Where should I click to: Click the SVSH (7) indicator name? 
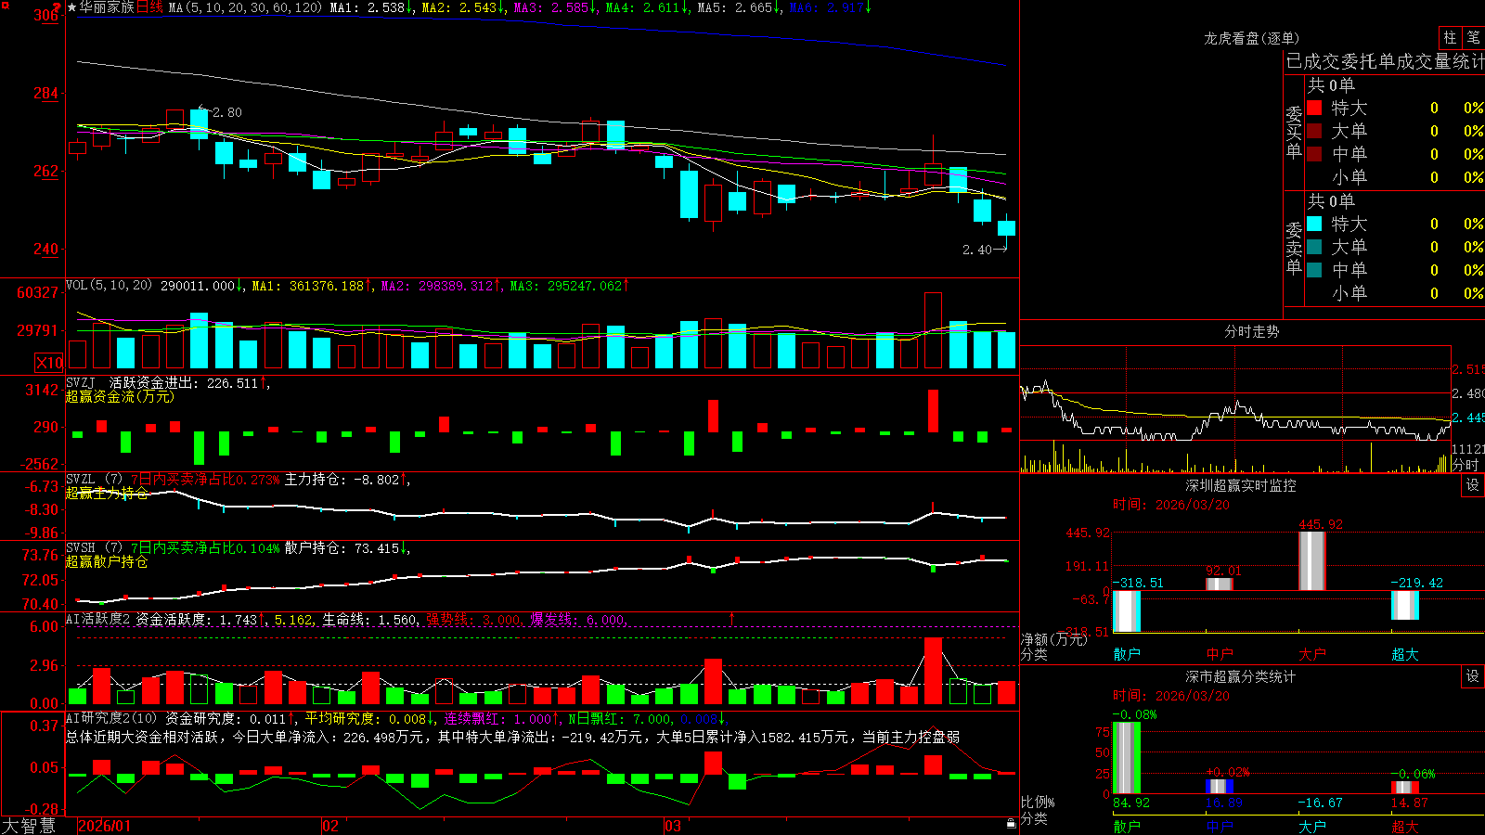94,548
